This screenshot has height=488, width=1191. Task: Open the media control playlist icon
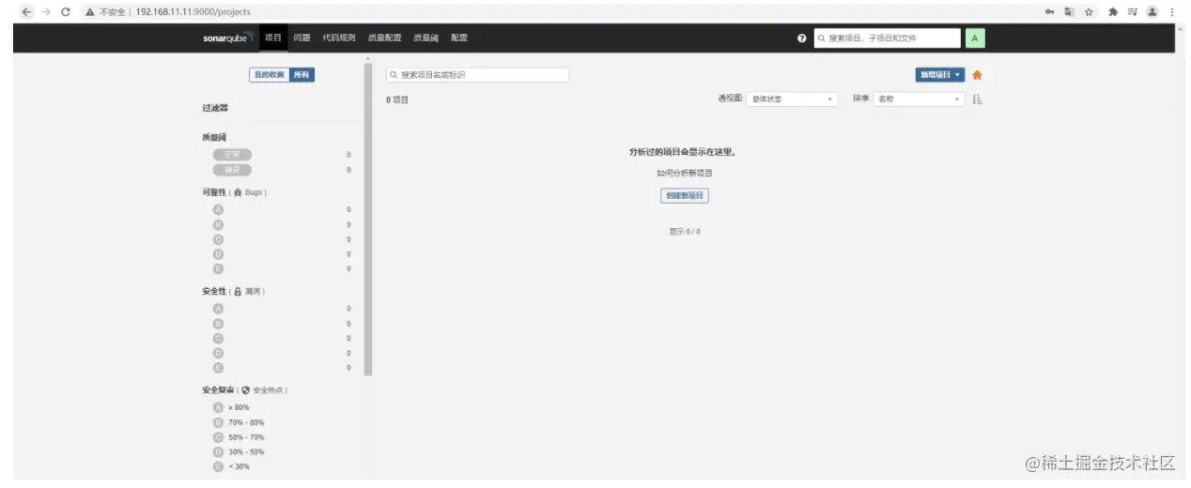click(x=1133, y=12)
